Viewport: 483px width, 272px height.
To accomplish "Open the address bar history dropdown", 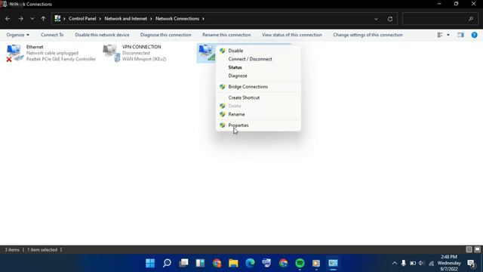I will [376, 19].
